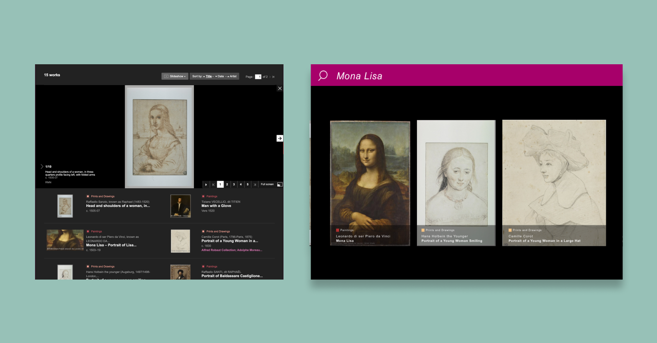Click Prints and Drawings tag above Holbein entry

point(103,266)
